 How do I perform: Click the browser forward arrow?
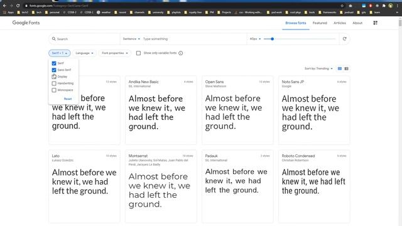pyautogui.click(x=11, y=6)
